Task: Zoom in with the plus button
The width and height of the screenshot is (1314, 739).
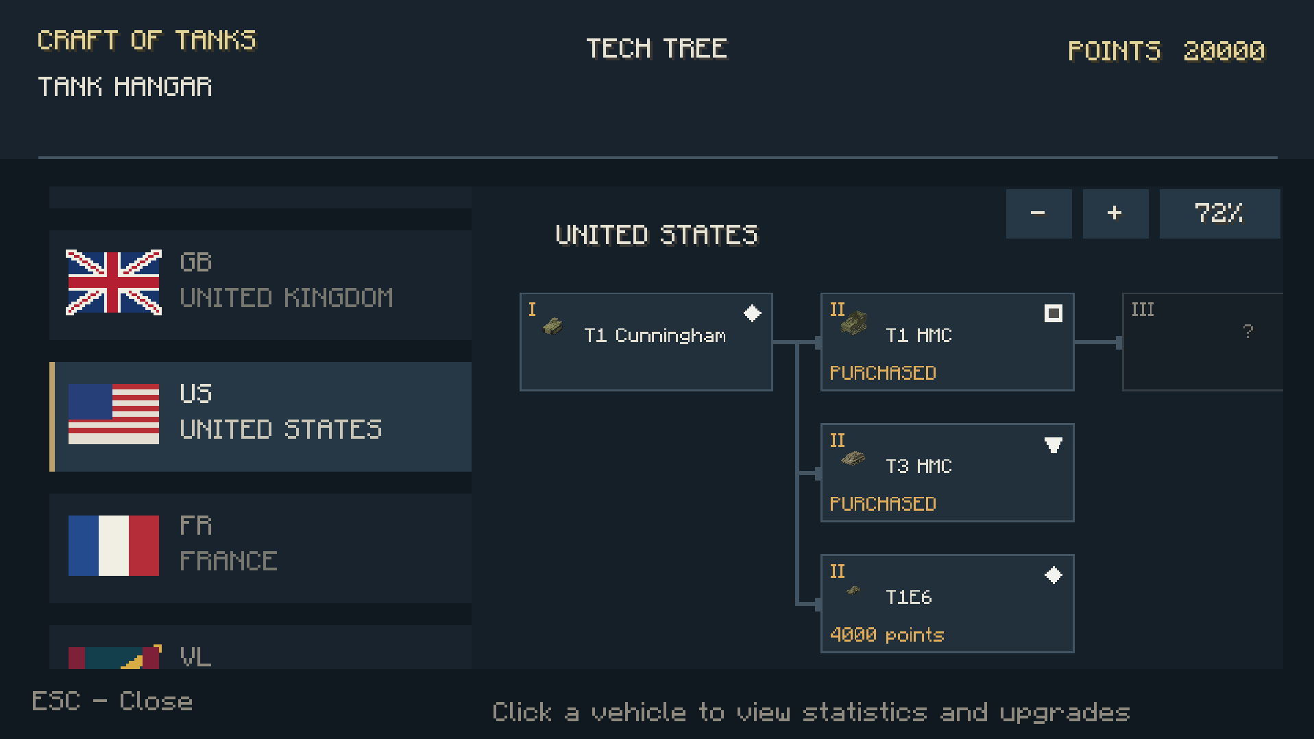Action: [x=1116, y=214]
